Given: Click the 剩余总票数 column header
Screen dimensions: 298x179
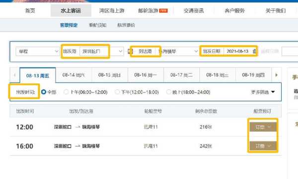Looking at the screenshot, I should 206,111.
